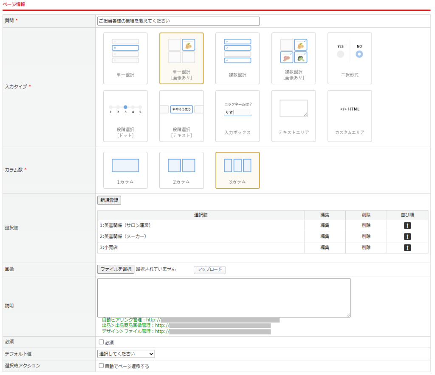Click inside the 説明 text area
The image size is (435, 375).
click(223, 298)
